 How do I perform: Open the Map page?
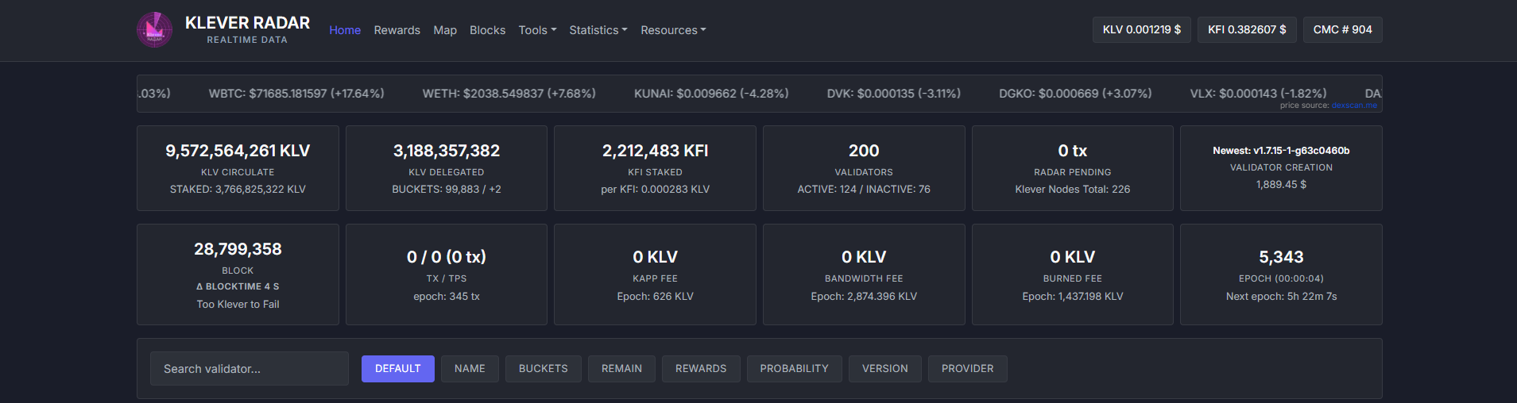[445, 30]
